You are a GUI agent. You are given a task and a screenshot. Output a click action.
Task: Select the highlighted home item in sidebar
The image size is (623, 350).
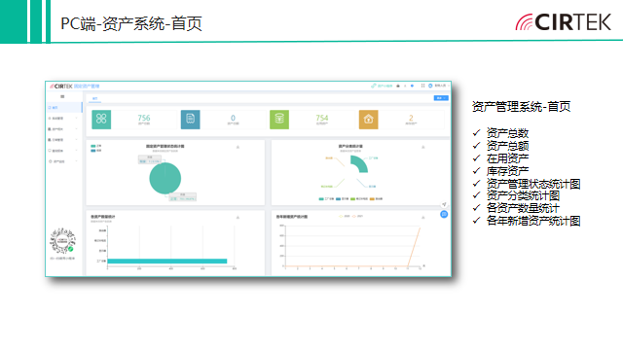click(x=64, y=108)
